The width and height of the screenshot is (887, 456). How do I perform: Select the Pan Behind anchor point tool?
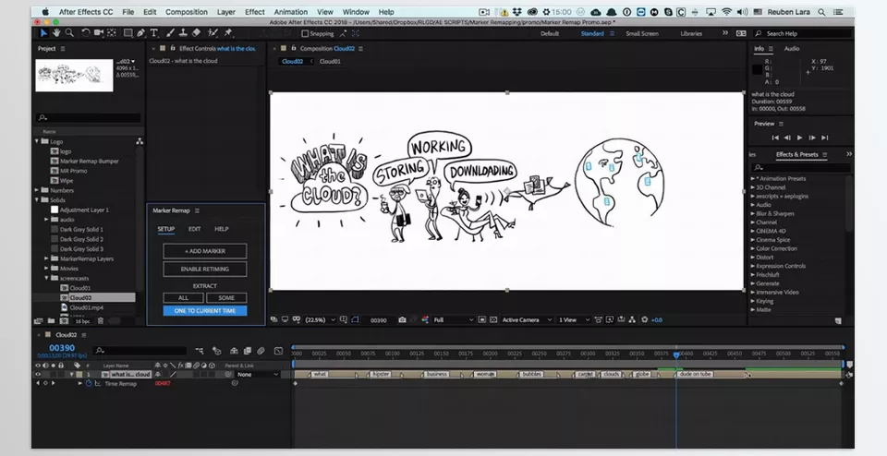[112, 33]
